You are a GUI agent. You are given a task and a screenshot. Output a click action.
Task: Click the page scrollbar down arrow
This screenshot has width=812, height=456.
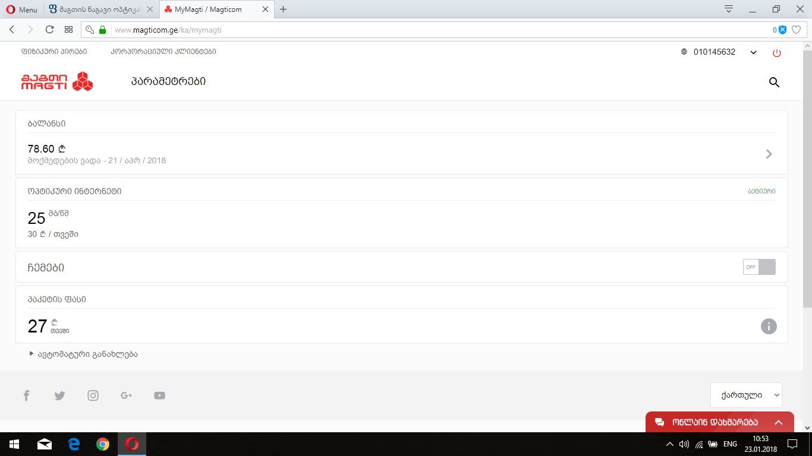click(x=807, y=427)
